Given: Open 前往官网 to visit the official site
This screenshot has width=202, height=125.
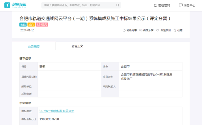Looking at the screenshot, I should (x=162, y=5).
